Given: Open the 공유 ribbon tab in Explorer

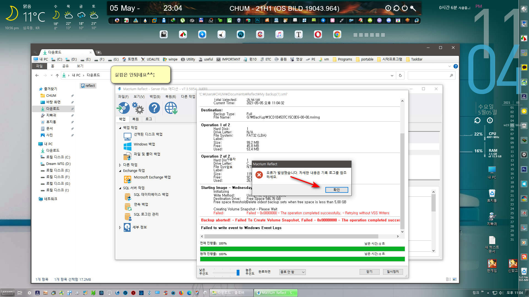Looking at the screenshot, I should pos(65,66).
